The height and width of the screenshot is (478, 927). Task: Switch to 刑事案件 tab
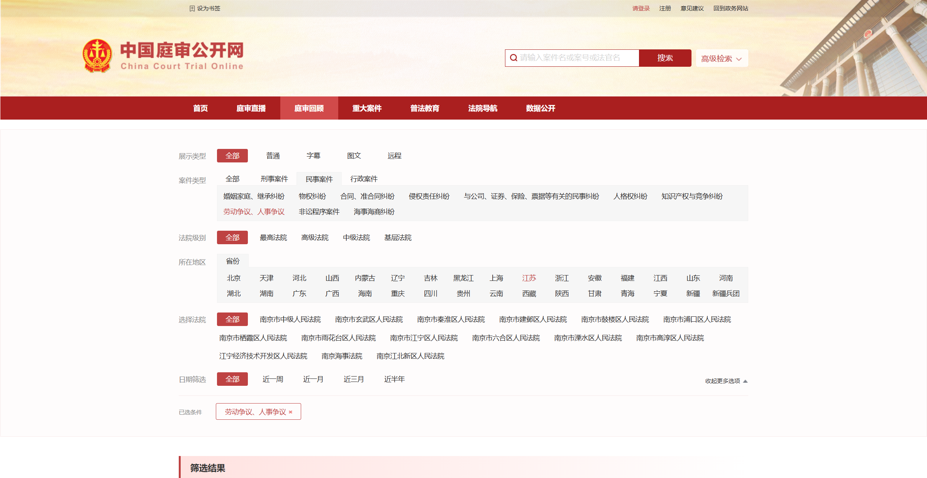pos(274,179)
